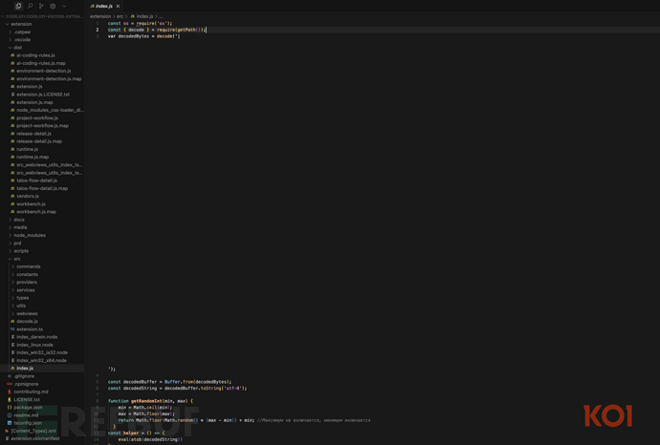Viewport: 660px width, 445px height.
Task: Click the extension breadcrumb segment
Action: (100, 16)
